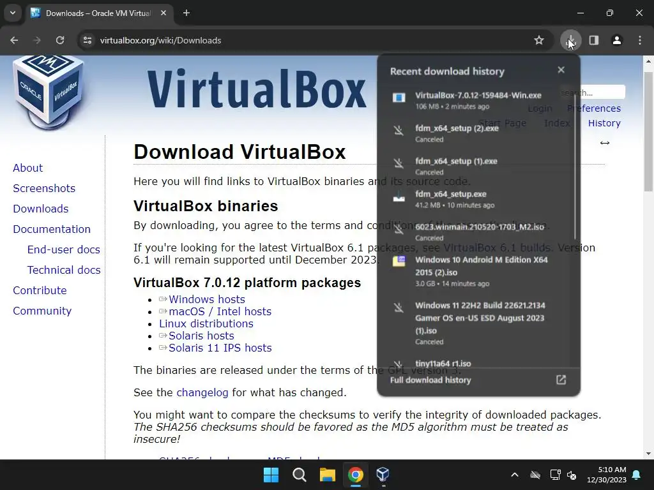The height and width of the screenshot is (490, 654).
Task: Reload the VirtualBox downloads page
Action: pyautogui.click(x=60, y=40)
